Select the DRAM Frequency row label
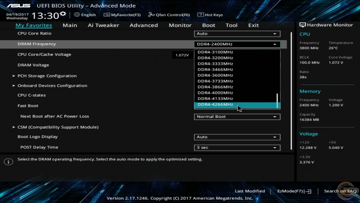Screen dimensions: 360x203 [x=37, y=44]
